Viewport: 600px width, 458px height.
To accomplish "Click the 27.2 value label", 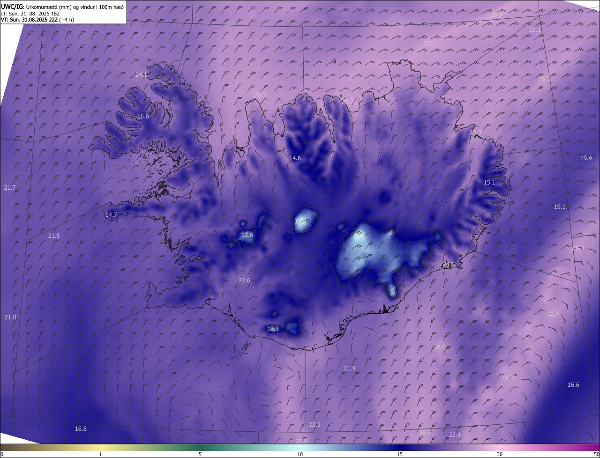I will [x=348, y=101].
